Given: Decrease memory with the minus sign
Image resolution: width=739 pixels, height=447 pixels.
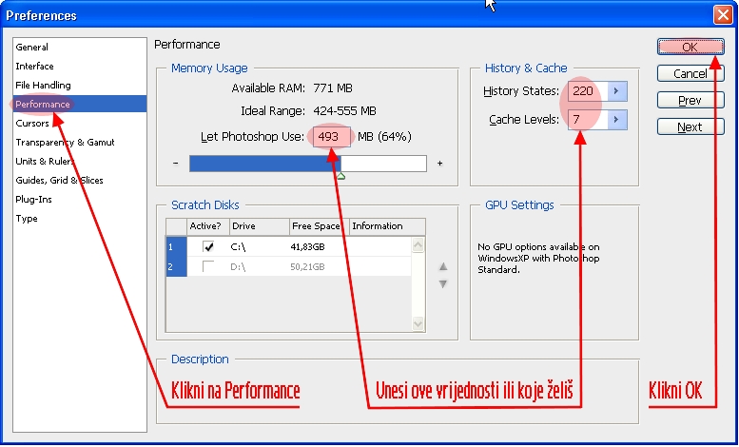Looking at the screenshot, I should point(176,164).
